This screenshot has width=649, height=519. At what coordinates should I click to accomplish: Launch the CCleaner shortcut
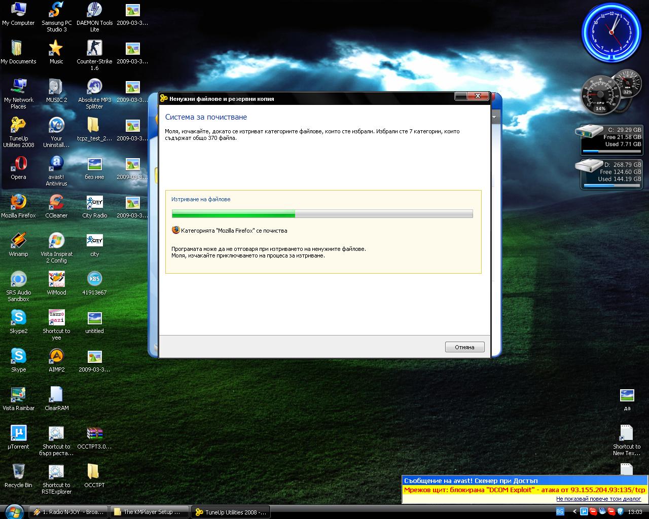56,207
